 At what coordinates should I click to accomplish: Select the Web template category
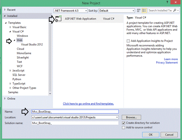(20, 40)
